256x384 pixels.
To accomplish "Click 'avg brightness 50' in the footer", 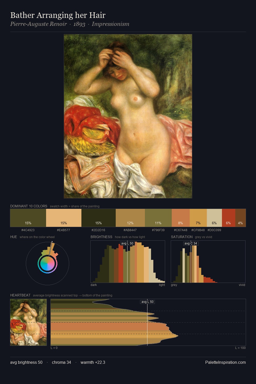I will pos(26,362).
